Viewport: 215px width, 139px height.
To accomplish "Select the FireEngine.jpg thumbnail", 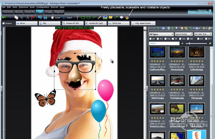I will pos(177,81).
